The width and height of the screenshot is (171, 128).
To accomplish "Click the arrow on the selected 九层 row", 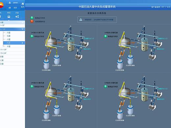I will tap(22, 43).
